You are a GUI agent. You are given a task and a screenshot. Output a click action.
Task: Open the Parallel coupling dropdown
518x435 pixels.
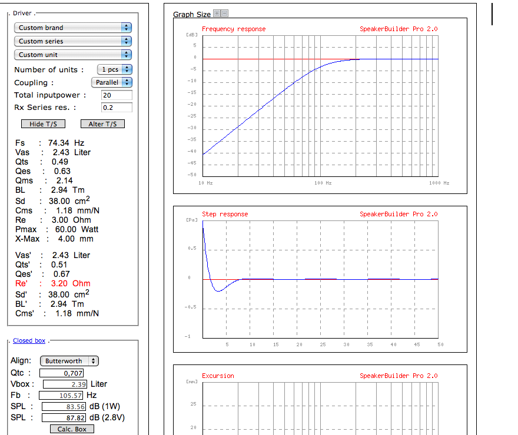coord(112,82)
